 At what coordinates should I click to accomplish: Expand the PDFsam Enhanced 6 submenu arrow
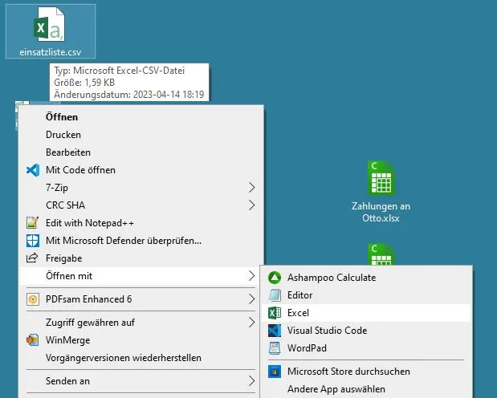click(251, 299)
